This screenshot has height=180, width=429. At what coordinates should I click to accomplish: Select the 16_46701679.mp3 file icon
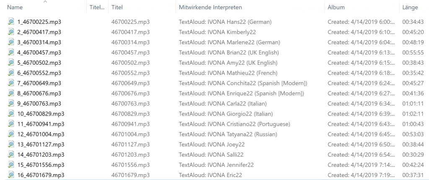point(11,175)
